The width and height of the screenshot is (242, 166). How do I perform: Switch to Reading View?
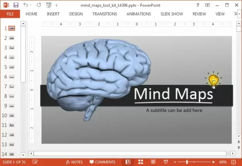153,162
